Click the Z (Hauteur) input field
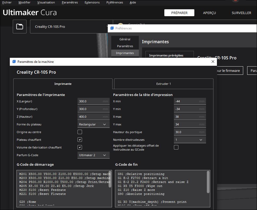Image resolution: width=257 pixels, height=210 pixels. (x=93, y=117)
